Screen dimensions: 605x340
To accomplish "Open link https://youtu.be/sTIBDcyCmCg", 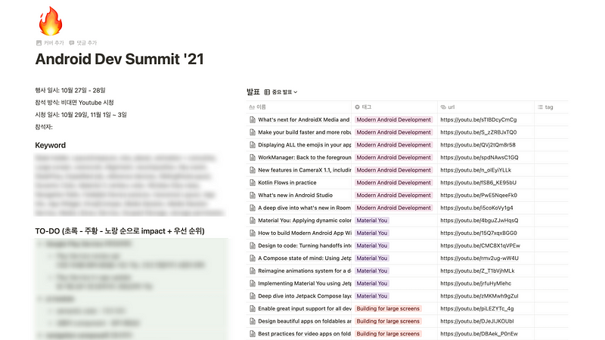I will click(479, 120).
